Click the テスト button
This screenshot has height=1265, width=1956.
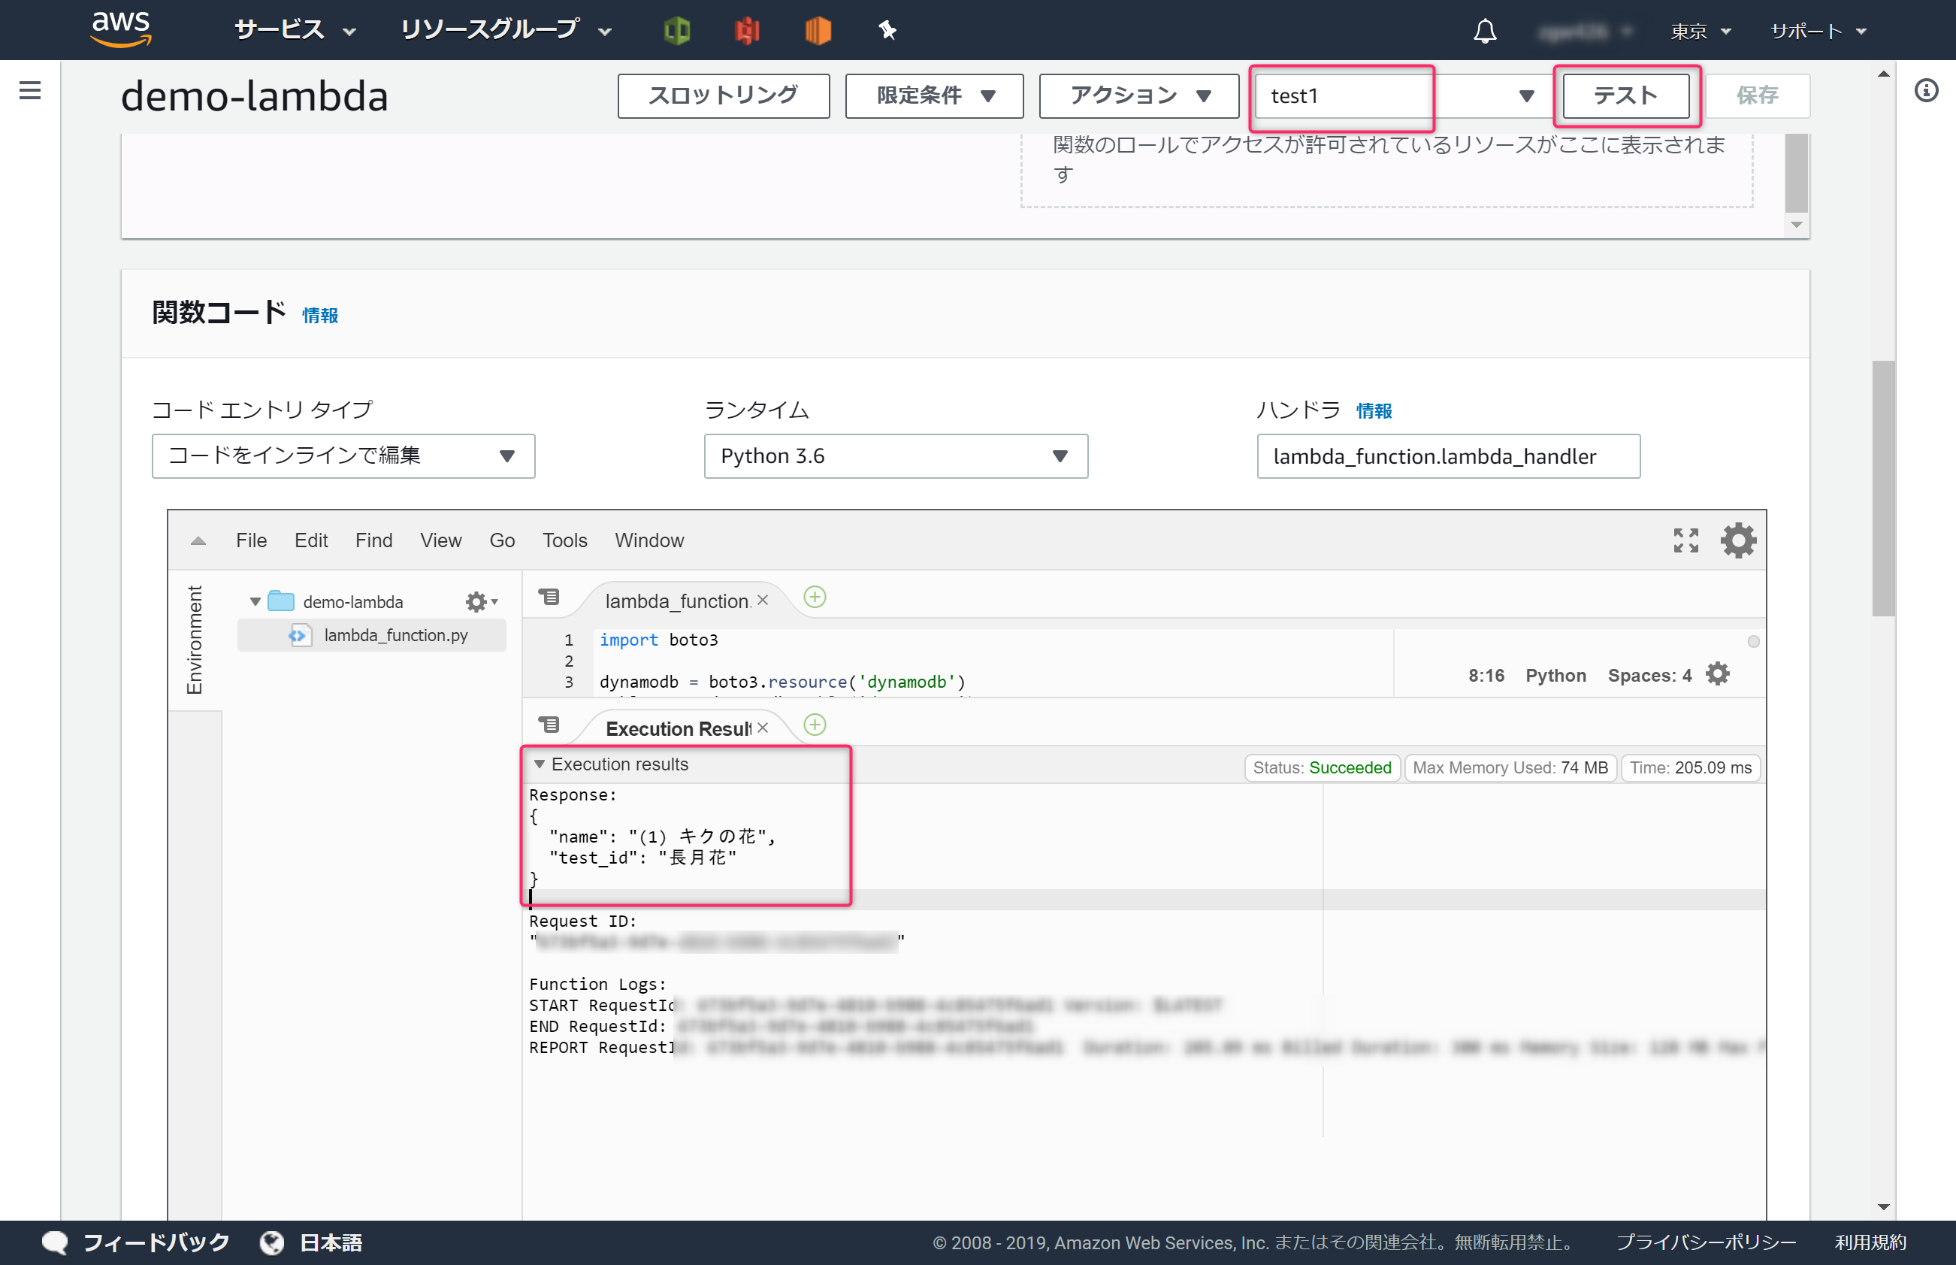(x=1625, y=96)
